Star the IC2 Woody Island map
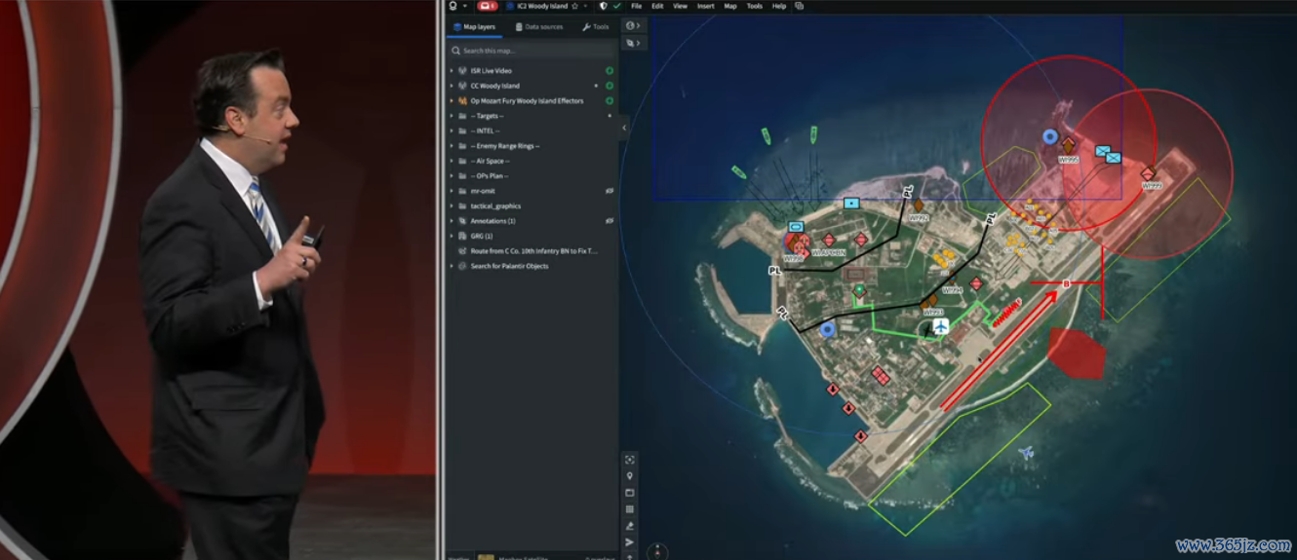The width and height of the screenshot is (1297, 560). (x=575, y=6)
